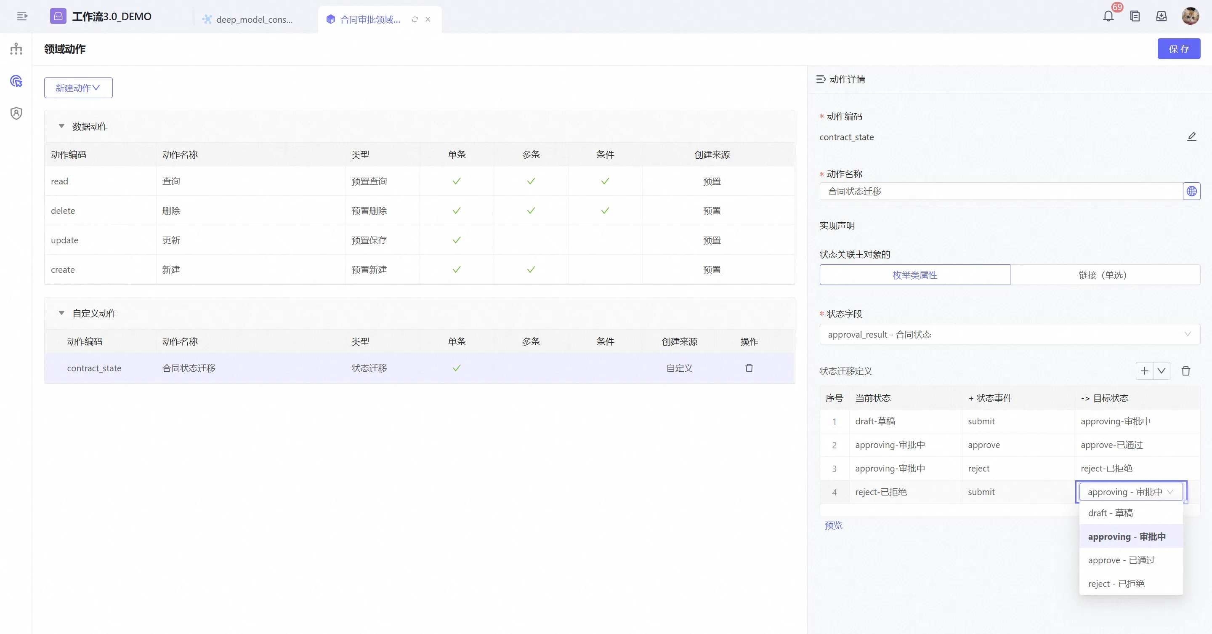Viewport: 1212px width, 634px height.
Task: Choose approving - 审批中 from dropdown list
Action: pos(1131,537)
